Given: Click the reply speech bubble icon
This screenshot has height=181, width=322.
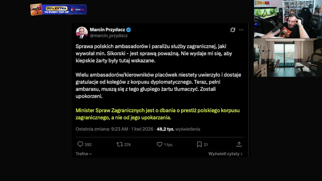Looking at the screenshot, I should click(80, 144).
